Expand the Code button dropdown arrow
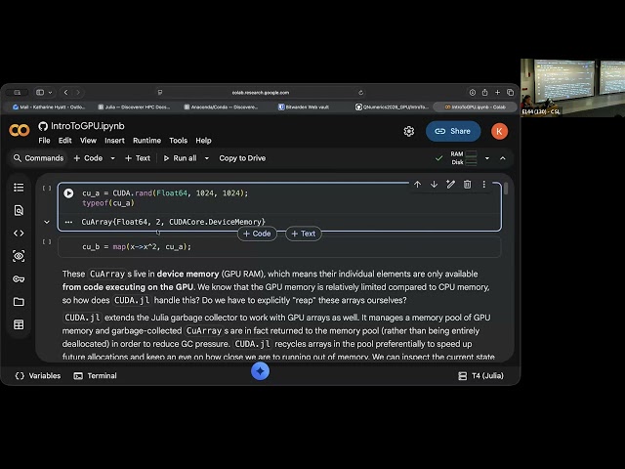 click(113, 158)
